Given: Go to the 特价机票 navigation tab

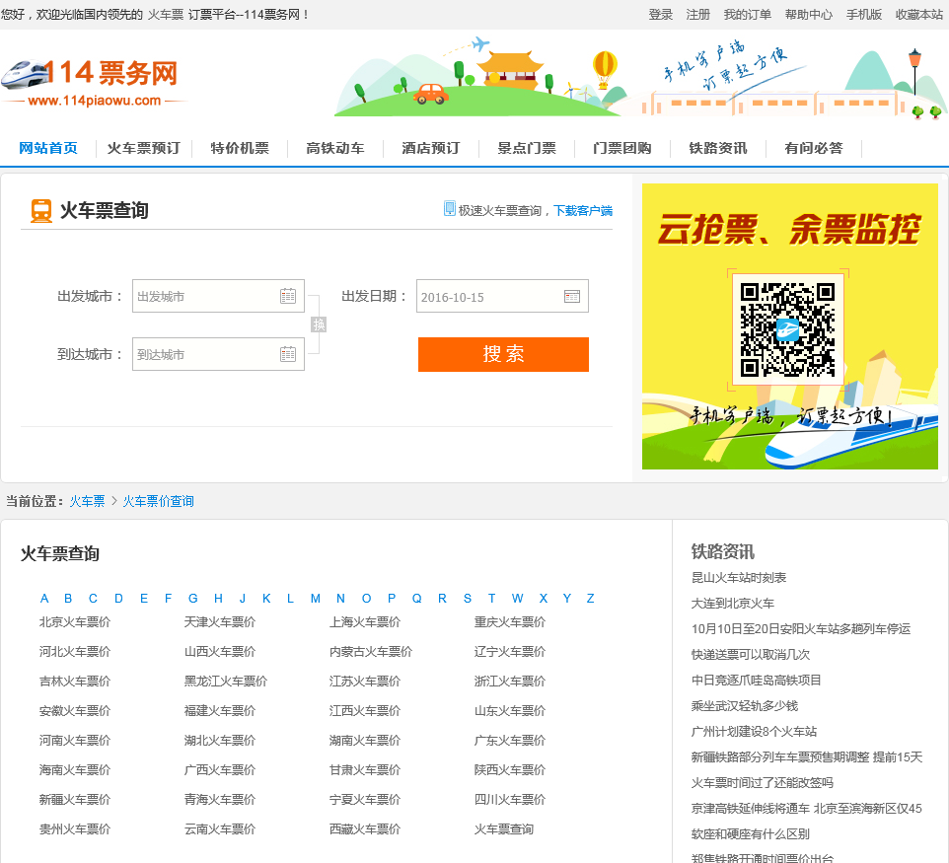Looking at the screenshot, I should coord(240,148).
